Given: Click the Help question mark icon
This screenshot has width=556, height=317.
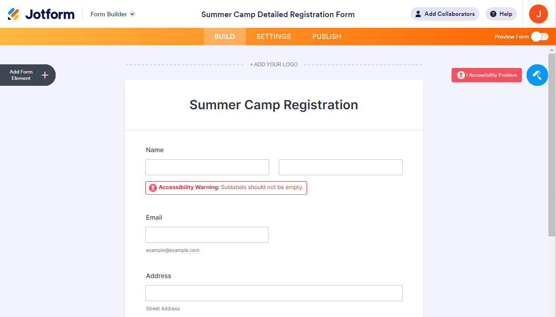Looking at the screenshot, I should [493, 14].
